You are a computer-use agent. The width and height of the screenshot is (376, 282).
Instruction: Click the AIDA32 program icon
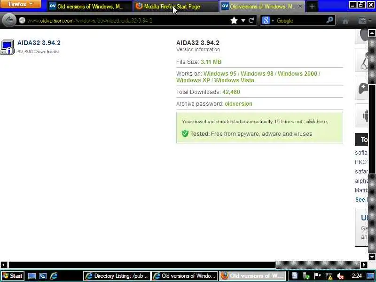coord(8,47)
